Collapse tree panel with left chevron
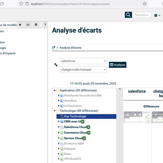 click(120, 89)
